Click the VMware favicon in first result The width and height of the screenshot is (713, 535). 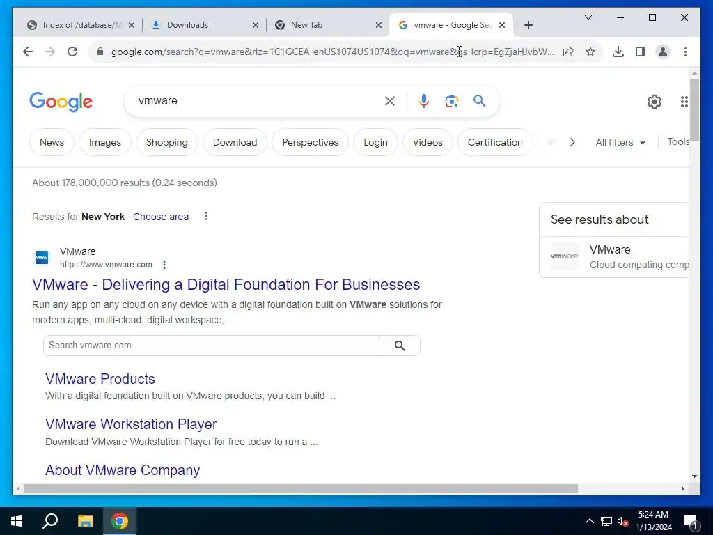tap(42, 258)
